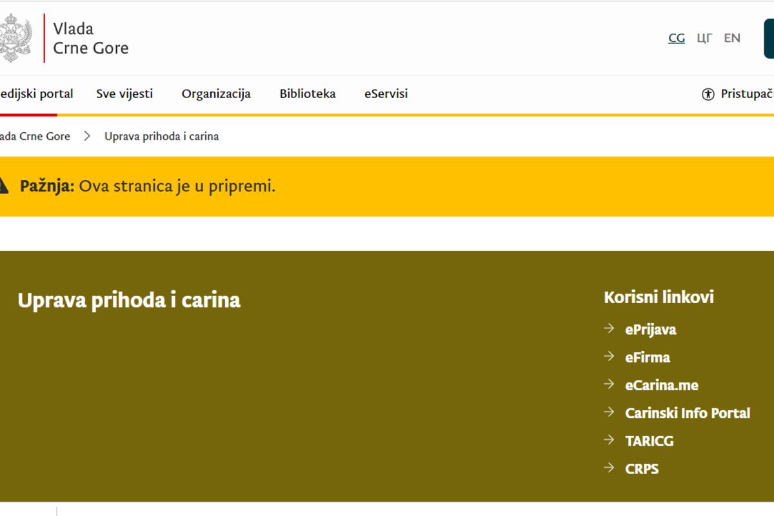
Task: Click the arrow icon beside ePrijava
Action: 609,329
